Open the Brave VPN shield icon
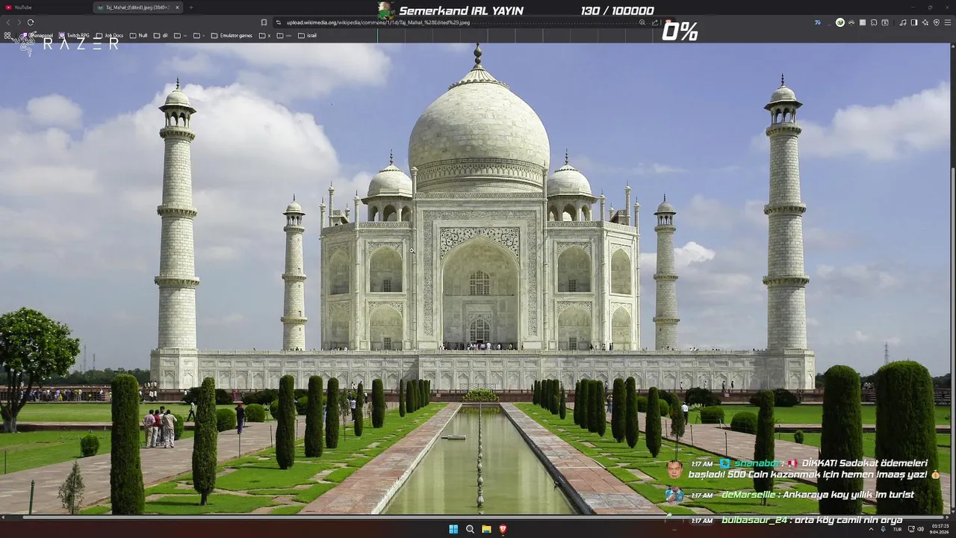Image resolution: width=956 pixels, height=538 pixels. coord(937,22)
